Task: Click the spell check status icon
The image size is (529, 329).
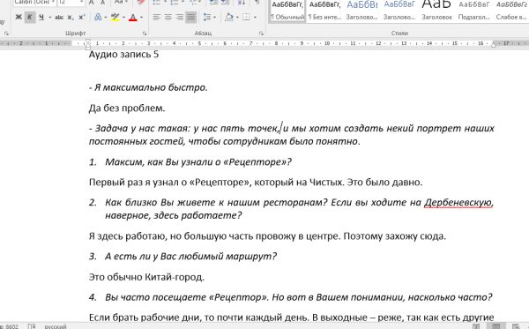Action: [x=32, y=326]
